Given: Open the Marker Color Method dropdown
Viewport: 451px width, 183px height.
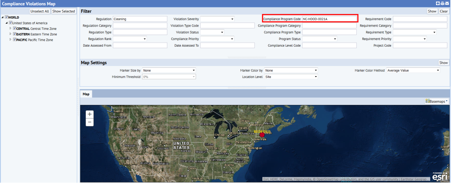Looking at the screenshot, I should click(x=413, y=70).
